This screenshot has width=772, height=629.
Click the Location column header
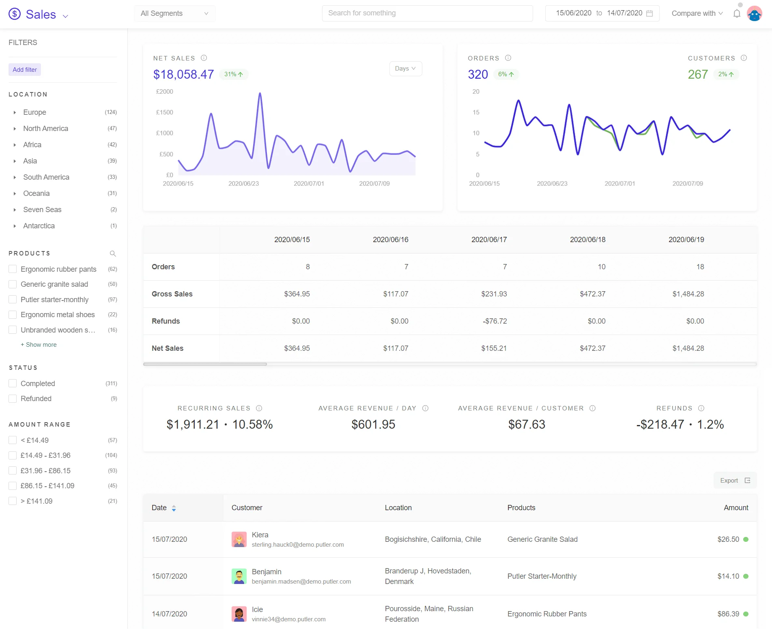[398, 508]
